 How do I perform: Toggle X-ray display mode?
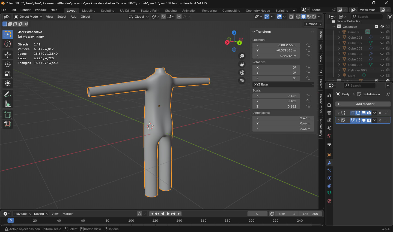(291, 17)
